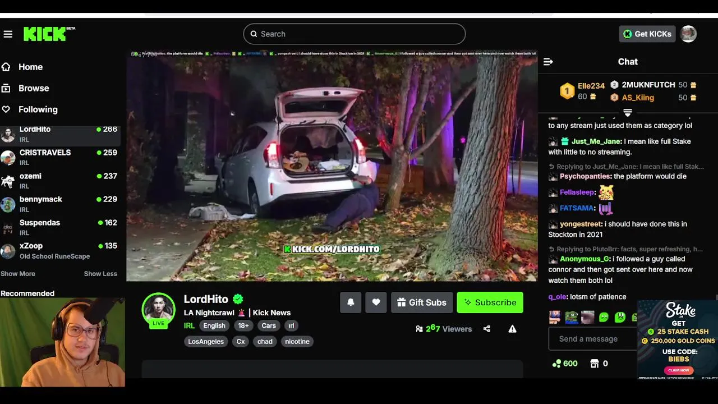Click Get KICKs button
Screen dimensions: 718x404
[647, 34]
